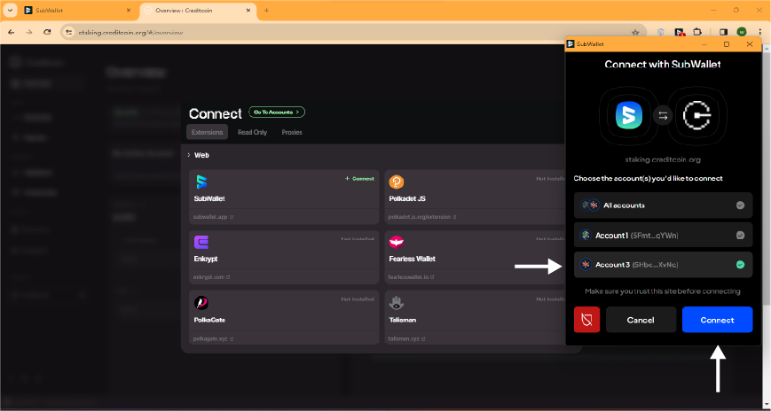This screenshot has width=771, height=411.
Task: Click the address bar URL field
Action: (354, 33)
